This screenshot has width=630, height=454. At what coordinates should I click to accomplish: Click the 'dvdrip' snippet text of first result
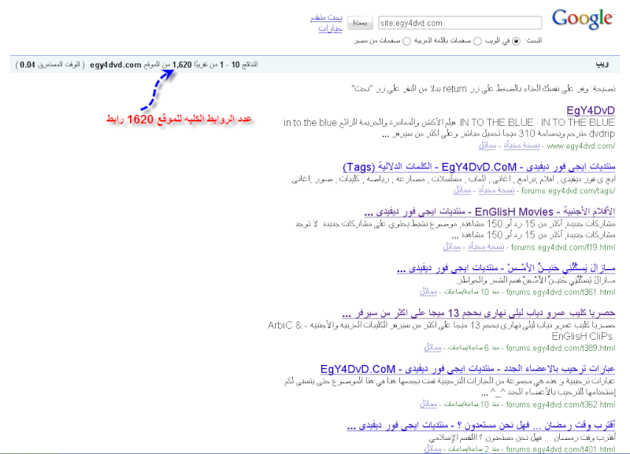[601, 134]
